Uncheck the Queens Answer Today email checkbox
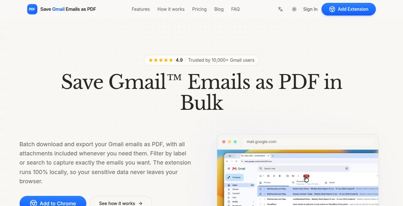Screen dimensions: 403x206 (260, 194)
